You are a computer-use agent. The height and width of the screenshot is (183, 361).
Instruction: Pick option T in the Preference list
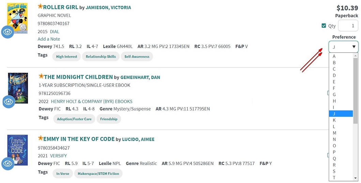[341, 178]
